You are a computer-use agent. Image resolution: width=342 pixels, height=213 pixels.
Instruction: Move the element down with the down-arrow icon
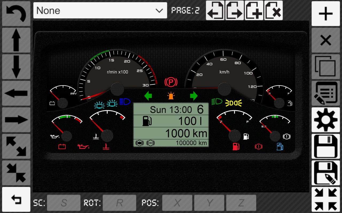click(16, 67)
